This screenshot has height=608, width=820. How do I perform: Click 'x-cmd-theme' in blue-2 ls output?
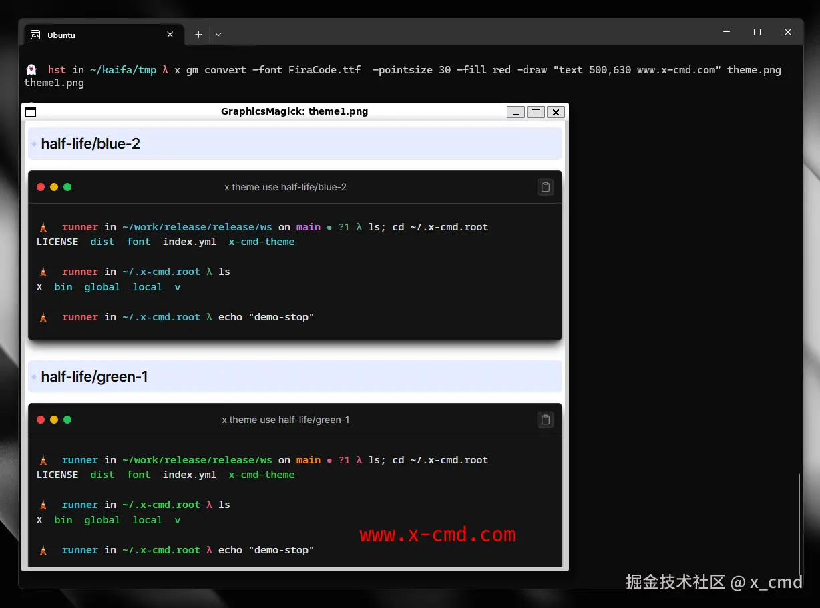tap(262, 242)
